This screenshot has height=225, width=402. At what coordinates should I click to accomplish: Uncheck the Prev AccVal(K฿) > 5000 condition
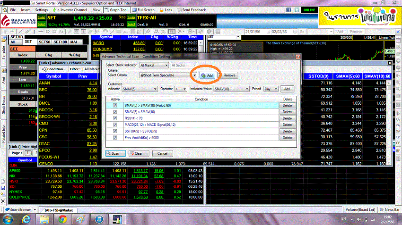[115, 138]
